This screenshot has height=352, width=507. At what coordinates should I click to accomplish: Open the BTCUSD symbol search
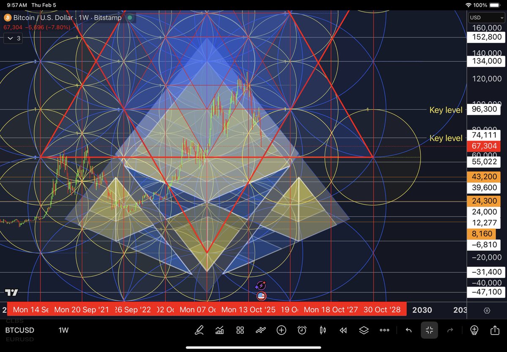click(20, 330)
